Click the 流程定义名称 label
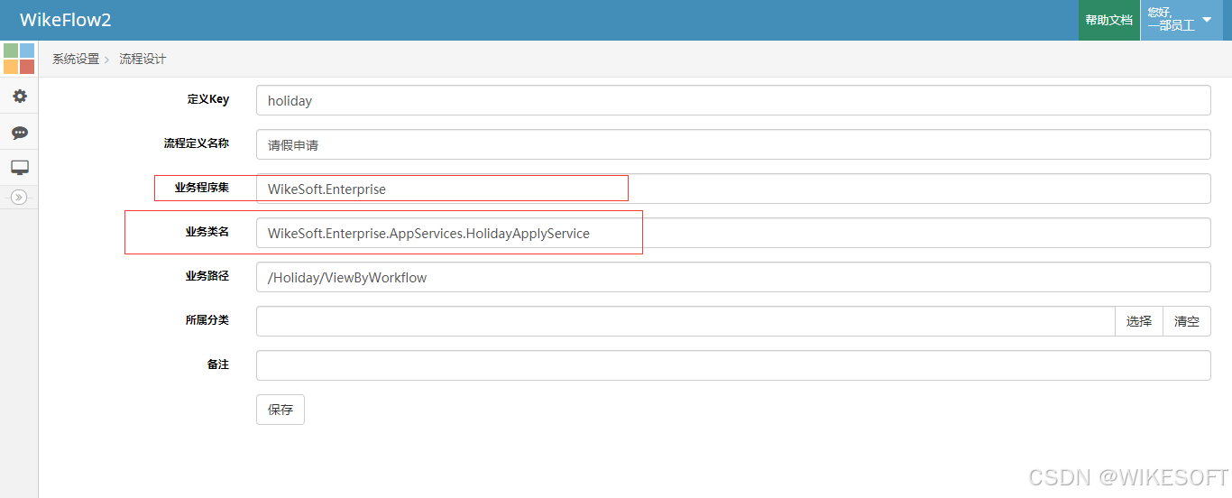The height and width of the screenshot is (498, 1232). [197, 143]
